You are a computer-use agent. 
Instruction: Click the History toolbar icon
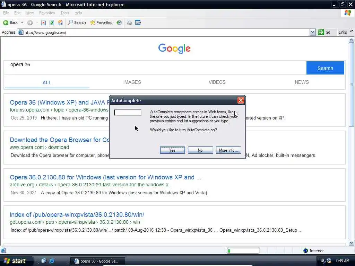coord(119,23)
